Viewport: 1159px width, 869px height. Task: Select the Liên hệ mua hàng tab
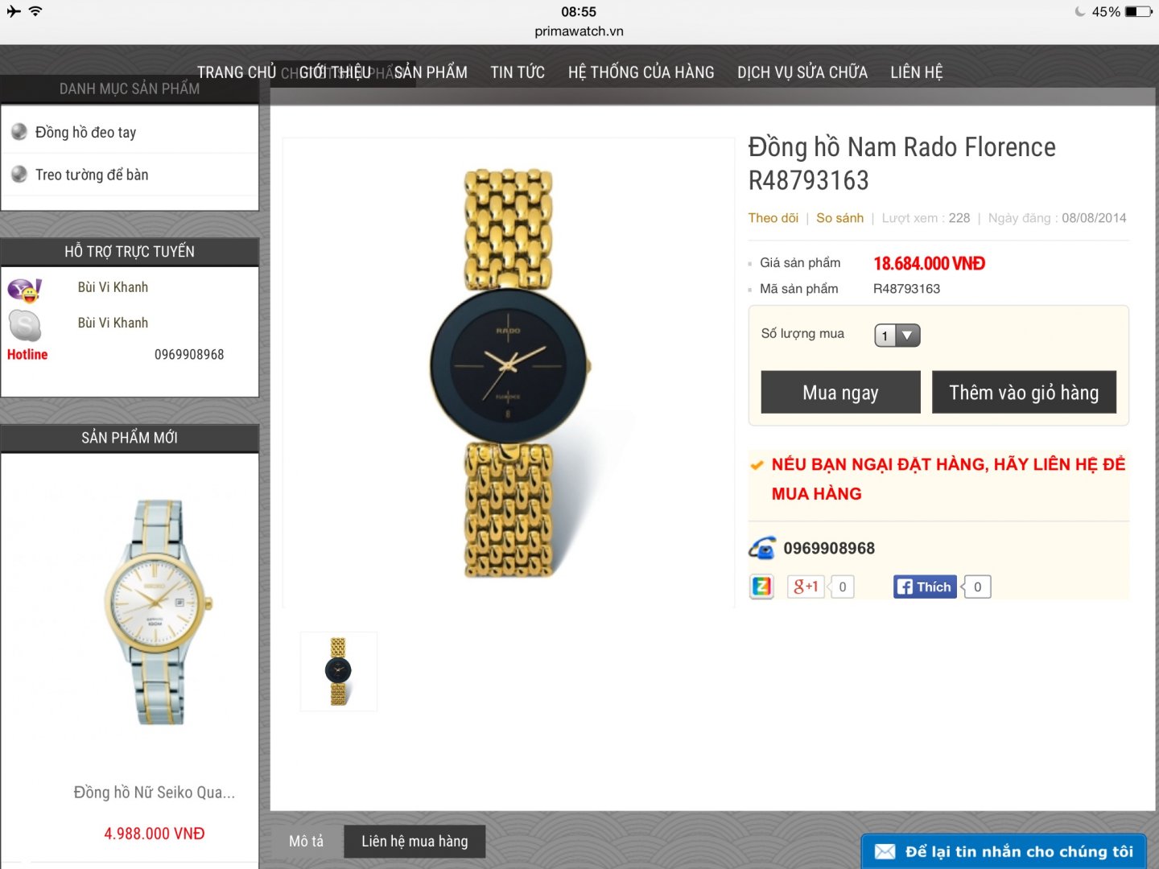click(415, 841)
